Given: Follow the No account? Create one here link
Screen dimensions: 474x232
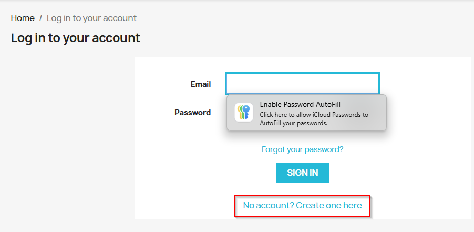Looking at the screenshot, I should 302,205.
